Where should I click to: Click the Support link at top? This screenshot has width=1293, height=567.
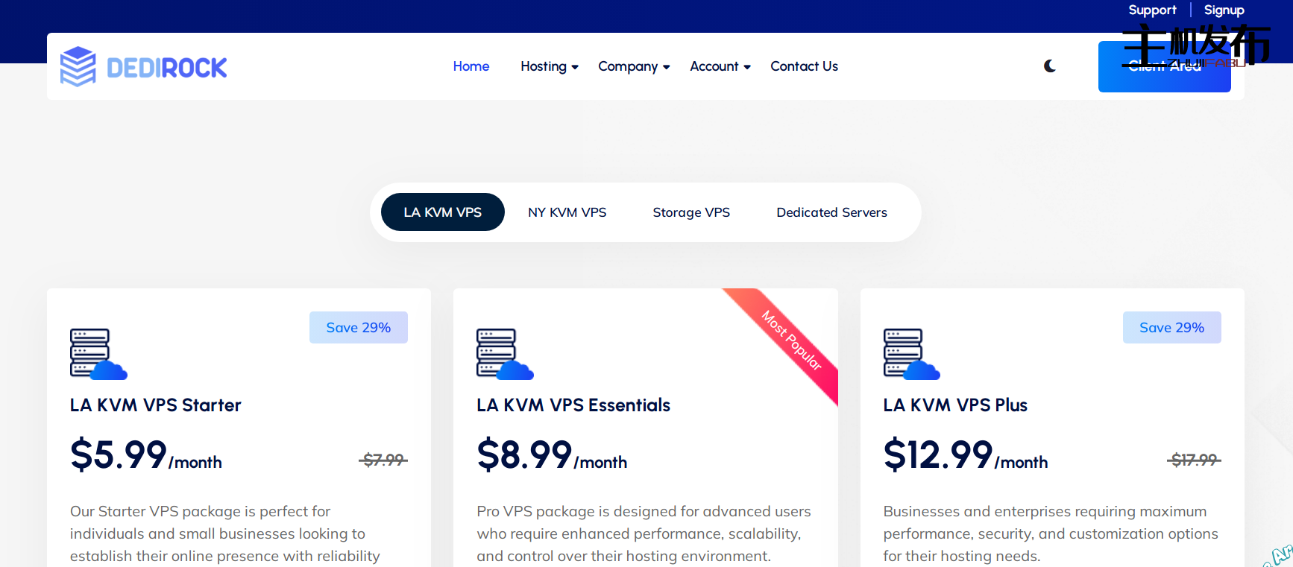pos(1151,10)
